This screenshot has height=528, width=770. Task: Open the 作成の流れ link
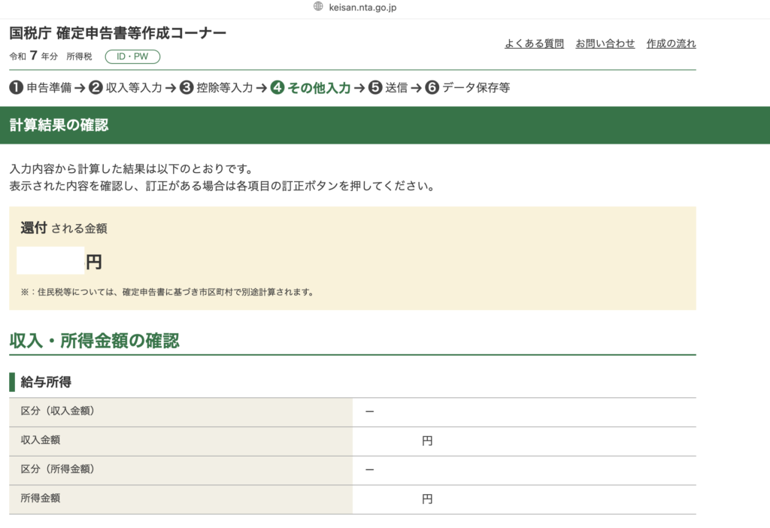coord(671,44)
